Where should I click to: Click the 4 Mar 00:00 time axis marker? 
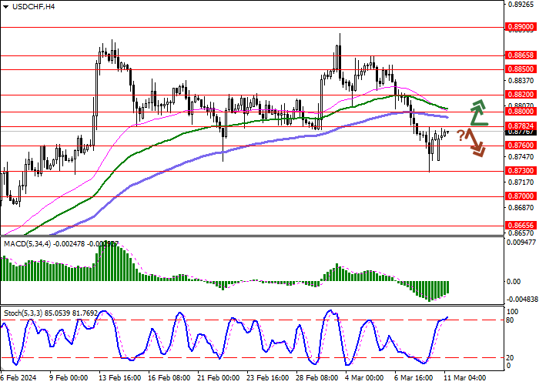[365, 378]
